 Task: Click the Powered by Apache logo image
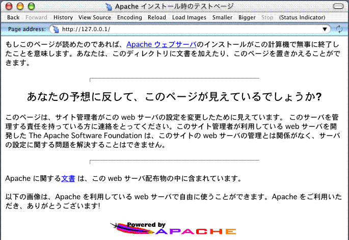(173, 228)
